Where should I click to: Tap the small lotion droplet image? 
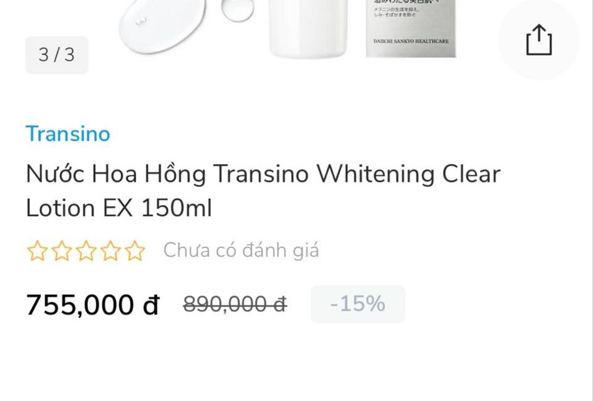pos(237,10)
